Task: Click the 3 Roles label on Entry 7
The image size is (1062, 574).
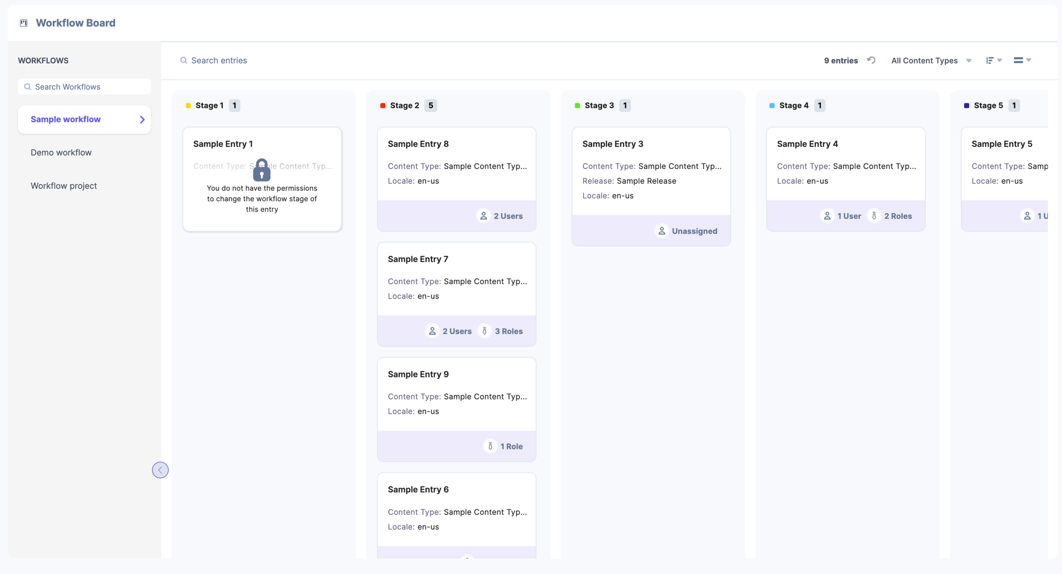Action: [x=509, y=331]
